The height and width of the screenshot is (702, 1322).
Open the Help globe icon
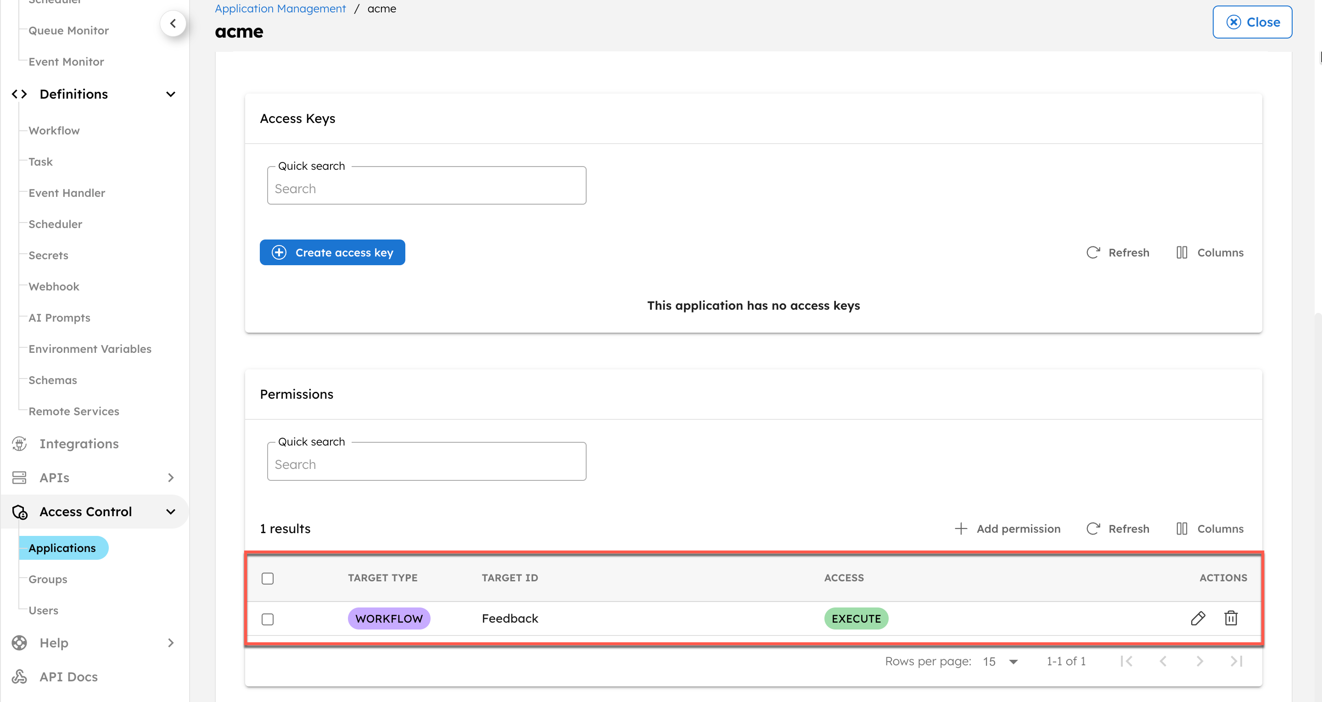click(19, 642)
